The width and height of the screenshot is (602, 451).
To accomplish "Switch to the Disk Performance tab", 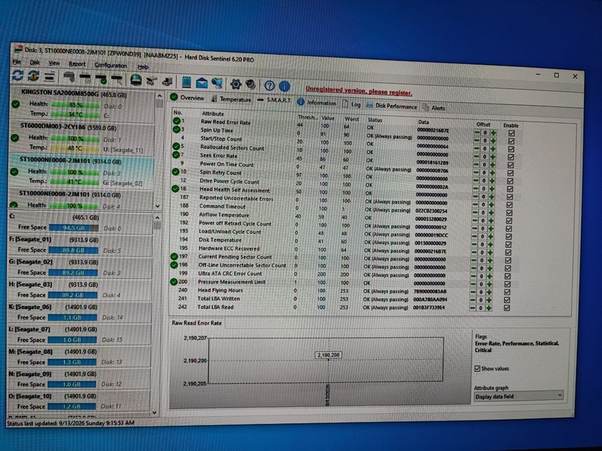I will [x=391, y=106].
